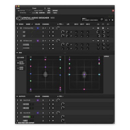
Task: Click the Out 03-04 output volume knob
Action: pyautogui.click(x=58, y=113)
